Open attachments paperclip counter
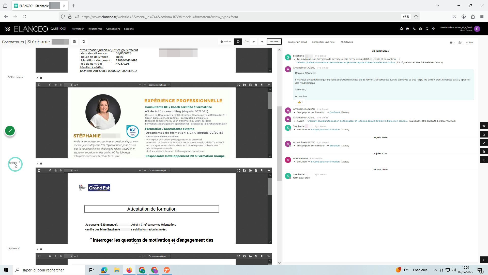The height and width of the screenshot is (275, 488). click(x=452, y=43)
